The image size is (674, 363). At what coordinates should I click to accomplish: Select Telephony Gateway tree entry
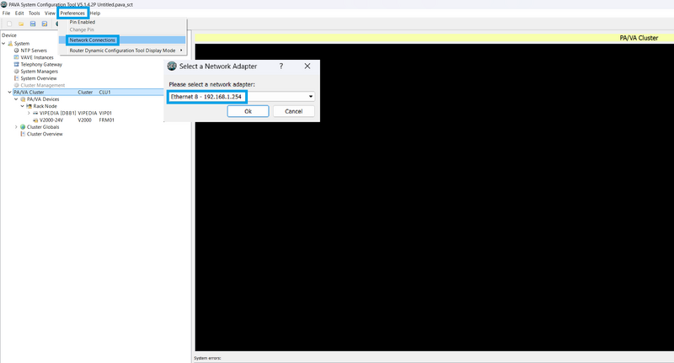click(x=41, y=64)
